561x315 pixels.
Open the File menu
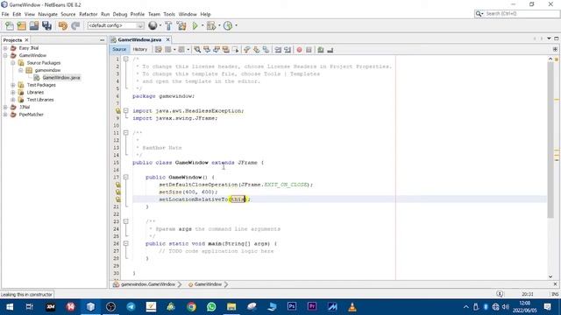click(5, 14)
